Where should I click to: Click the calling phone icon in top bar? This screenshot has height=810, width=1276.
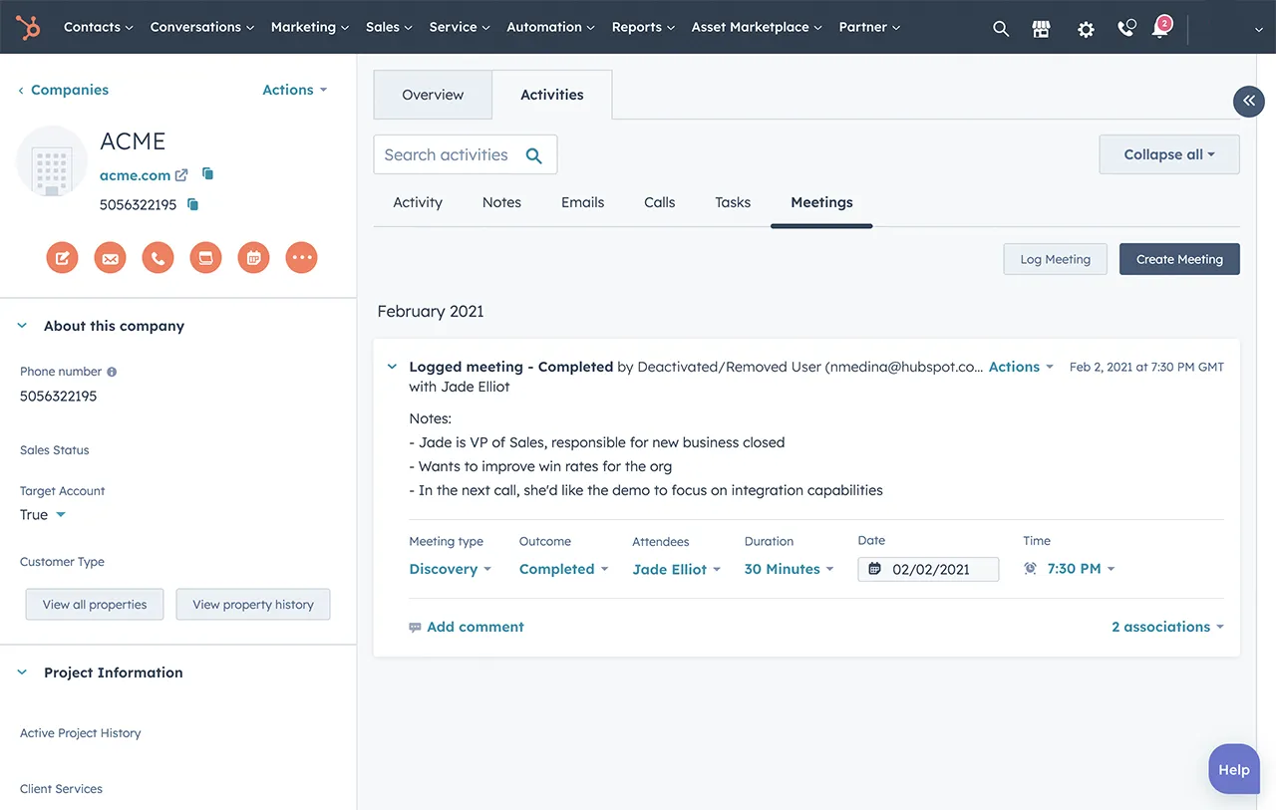coord(1126,28)
